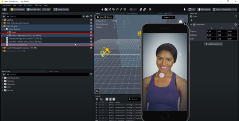239x121 pixels.
Task: Expand the Hair Resources folder
Action: pos(2,78)
